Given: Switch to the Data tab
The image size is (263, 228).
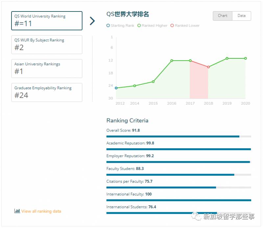Looking at the screenshot, I should [x=241, y=16].
